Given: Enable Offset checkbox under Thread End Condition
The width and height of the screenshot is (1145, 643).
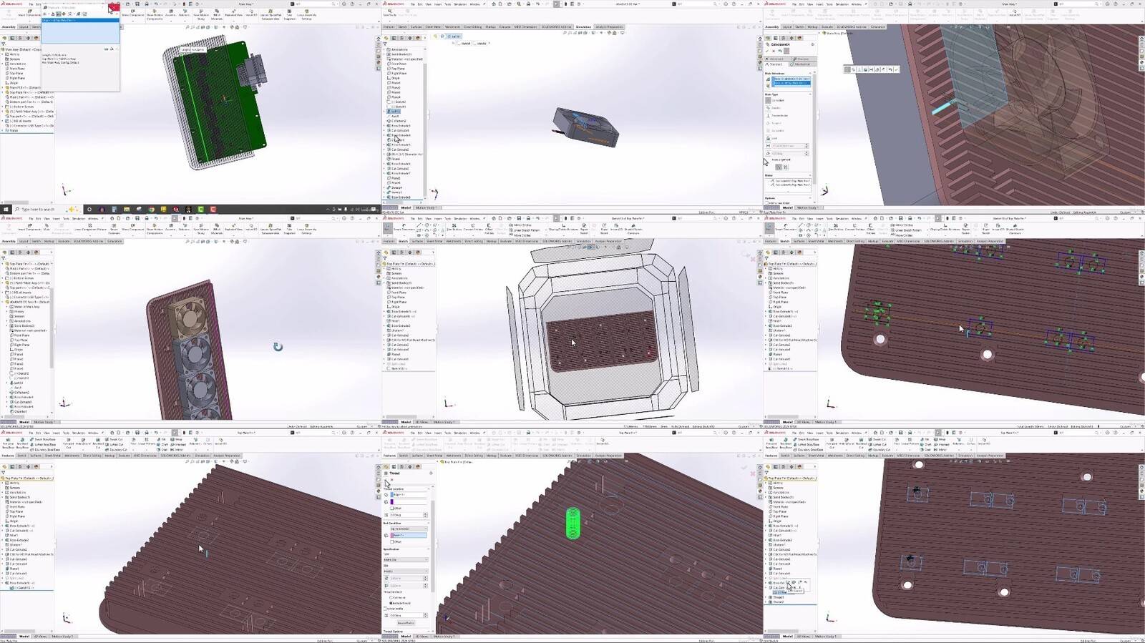Looking at the screenshot, I should [393, 541].
